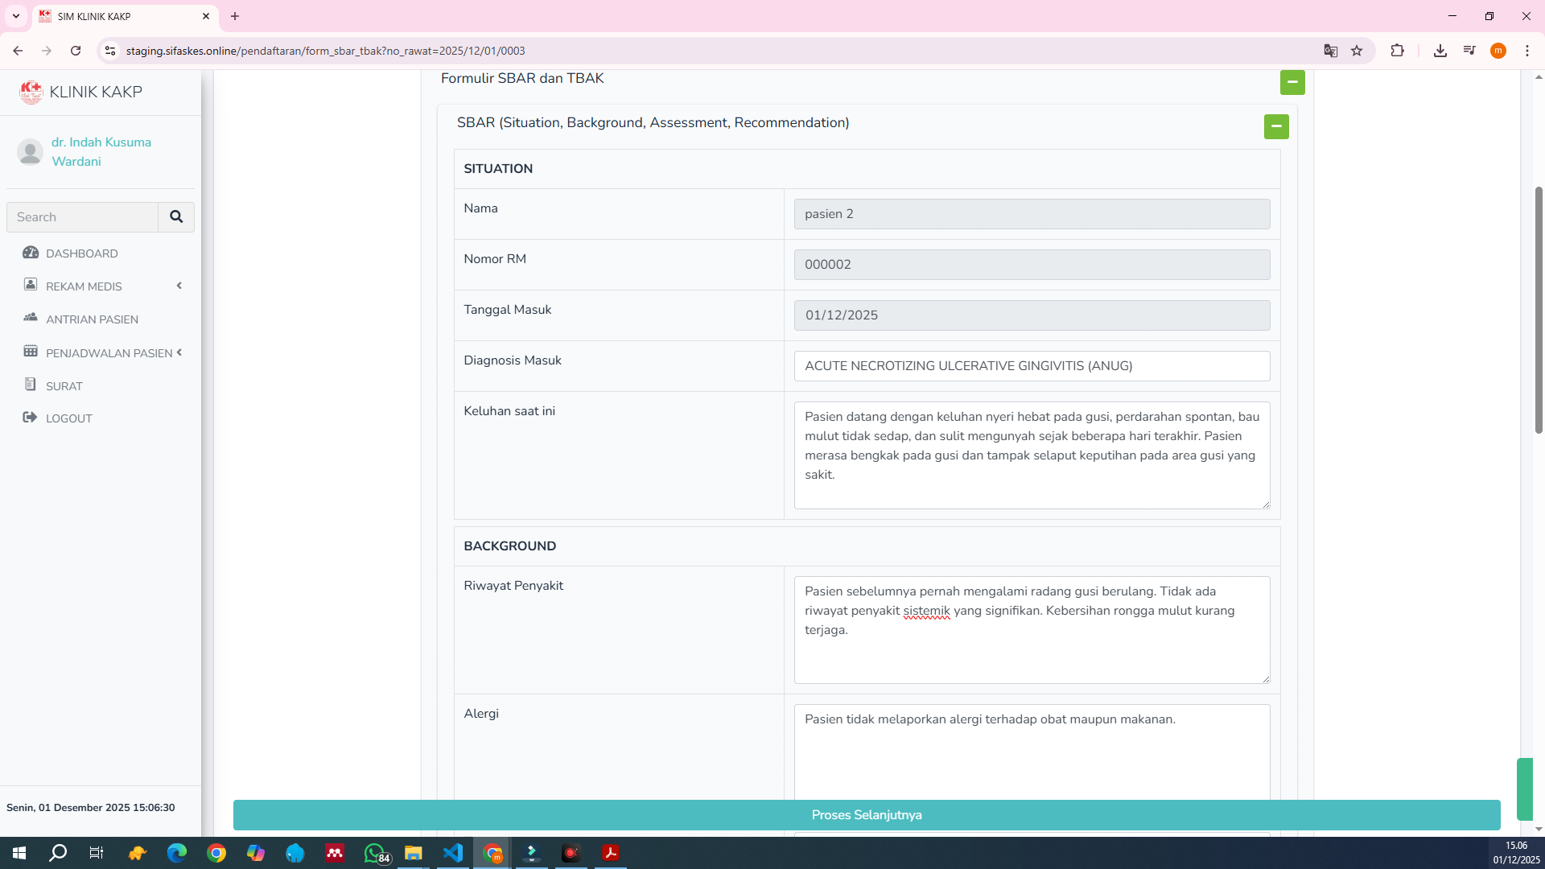
Task: Reload the page with the refresh icon
Action: 76,51
